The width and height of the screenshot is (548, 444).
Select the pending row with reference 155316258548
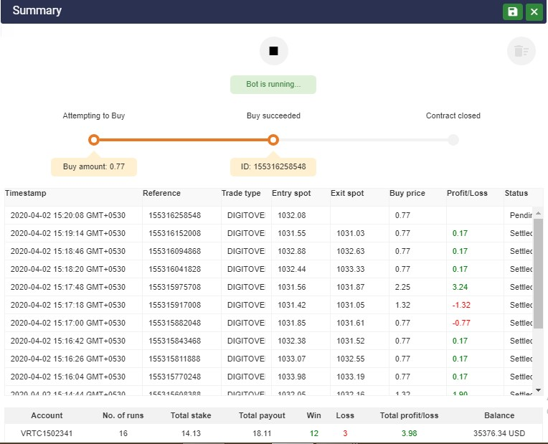[174, 215]
